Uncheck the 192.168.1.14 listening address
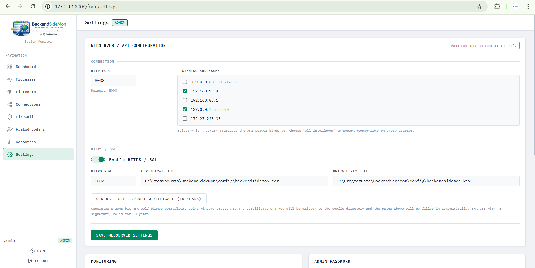Viewport: 535px width, 268px height. (x=185, y=91)
